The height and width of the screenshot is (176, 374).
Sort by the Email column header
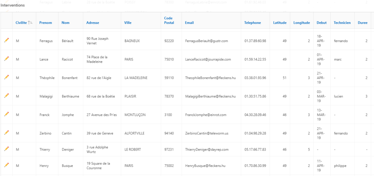190,23
